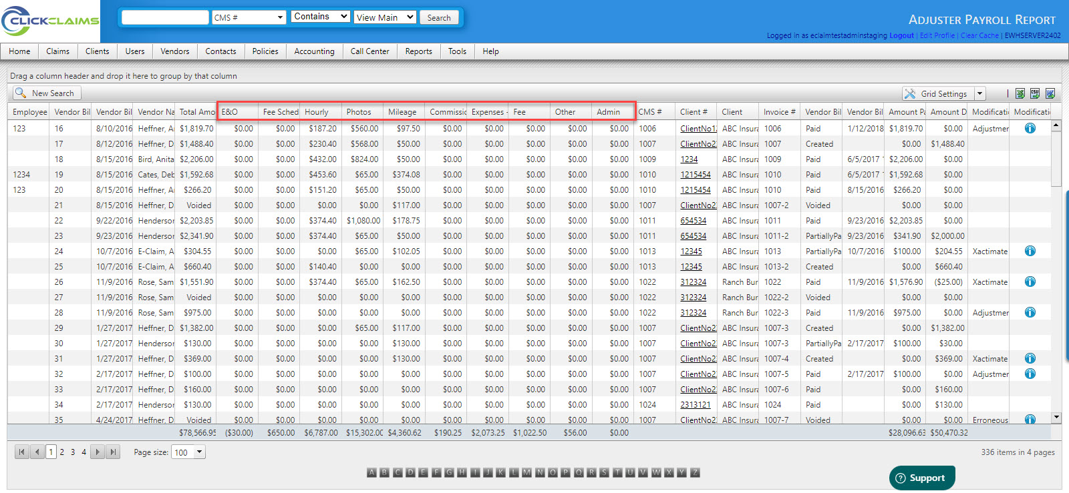Open the Contains match-type dropdown
Image resolution: width=1069 pixels, height=493 pixels.
coord(321,17)
